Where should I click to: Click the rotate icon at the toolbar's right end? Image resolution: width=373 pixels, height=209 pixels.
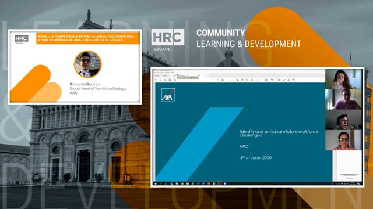(294, 80)
